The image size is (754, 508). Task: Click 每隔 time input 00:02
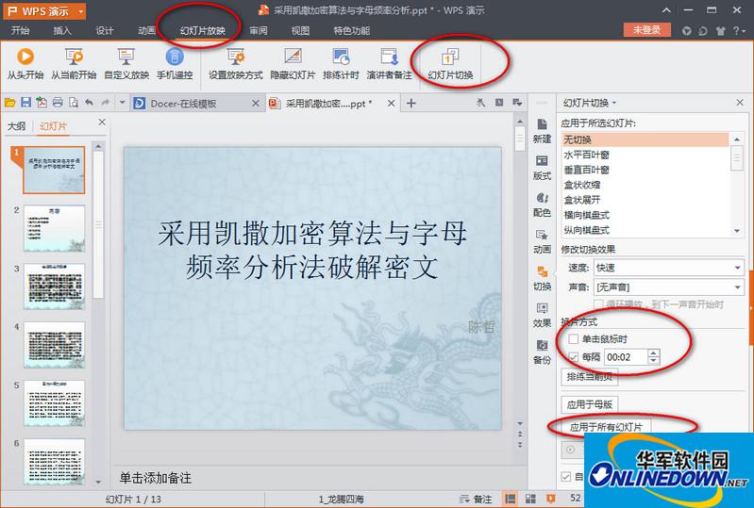[x=627, y=357]
